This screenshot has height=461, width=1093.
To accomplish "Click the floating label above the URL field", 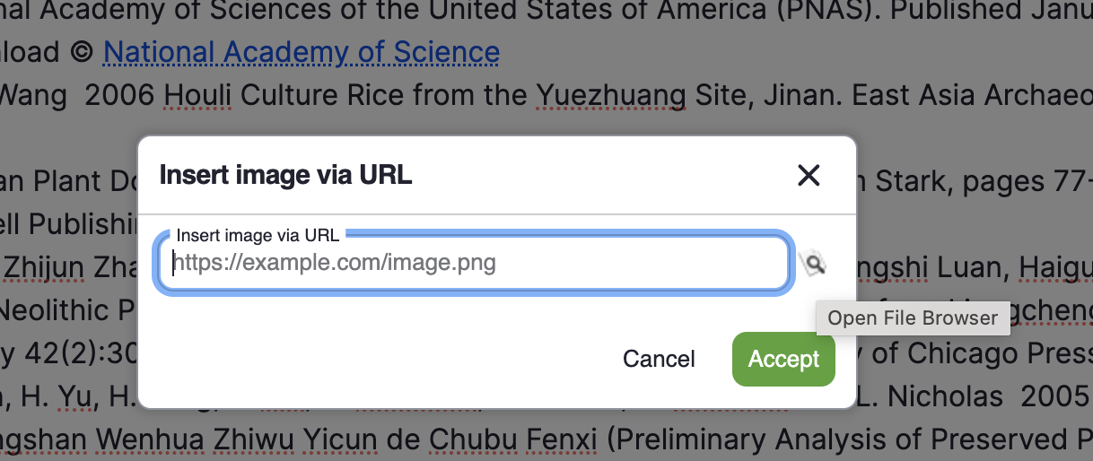I will (258, 236).
